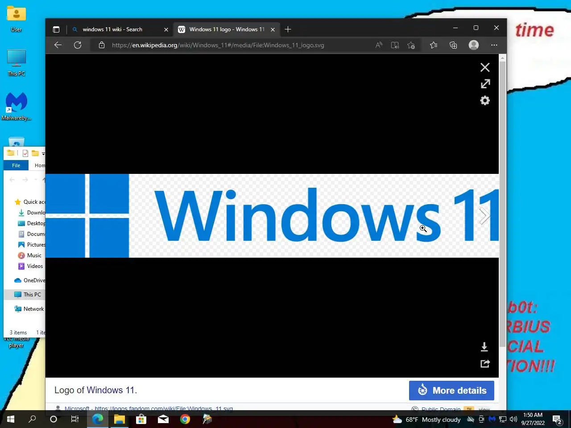Close the windows 11 wiki Search tab
This screenshot has width=571, height=428.
click(x=166, y=29)
